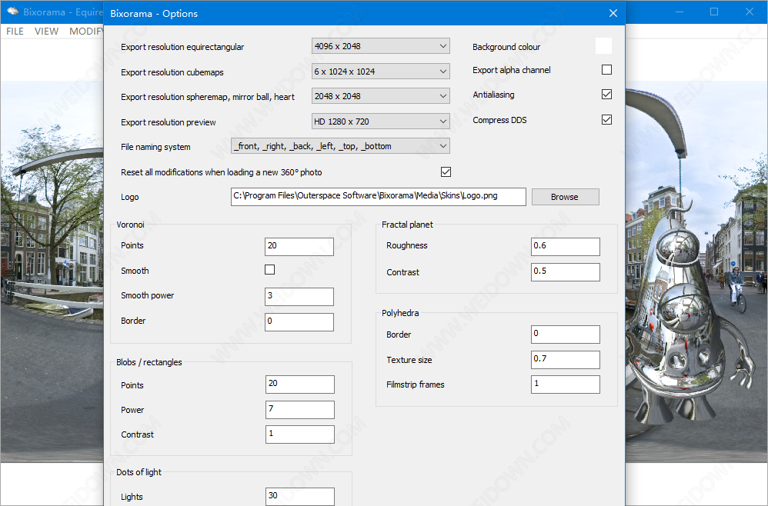Screen dimensions: 768x506
Task: Maximize the Bixorama main window
Action: [714, 12]
